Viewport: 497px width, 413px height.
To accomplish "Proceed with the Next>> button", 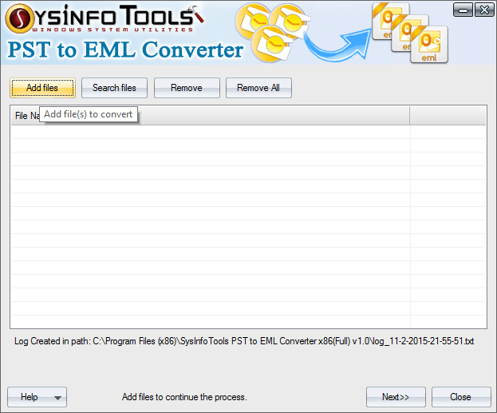I will [396, 397].
